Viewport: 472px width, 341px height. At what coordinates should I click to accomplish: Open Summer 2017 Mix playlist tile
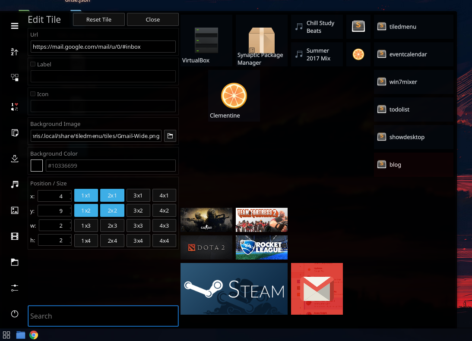pyautogui.click(x=317, y=54)
